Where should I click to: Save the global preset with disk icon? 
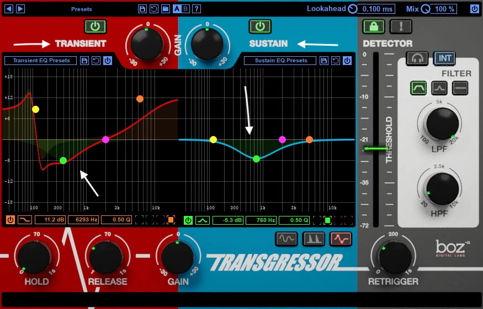click(142, 9)
